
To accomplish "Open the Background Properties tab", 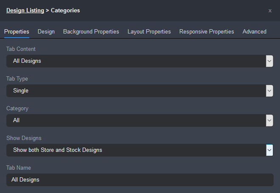I will (x=91, y=32).
